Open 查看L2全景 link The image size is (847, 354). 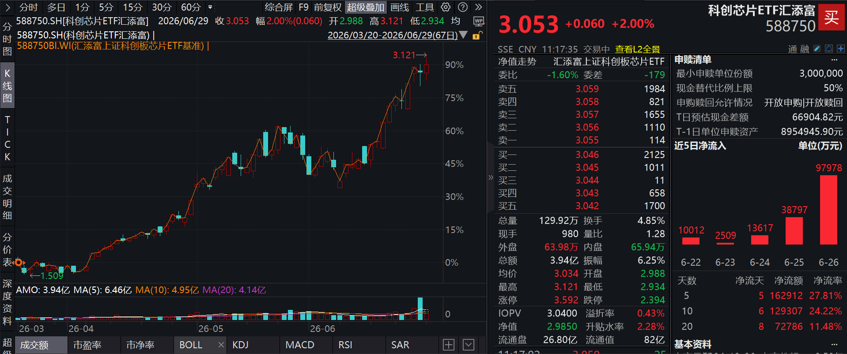point(637,49)
